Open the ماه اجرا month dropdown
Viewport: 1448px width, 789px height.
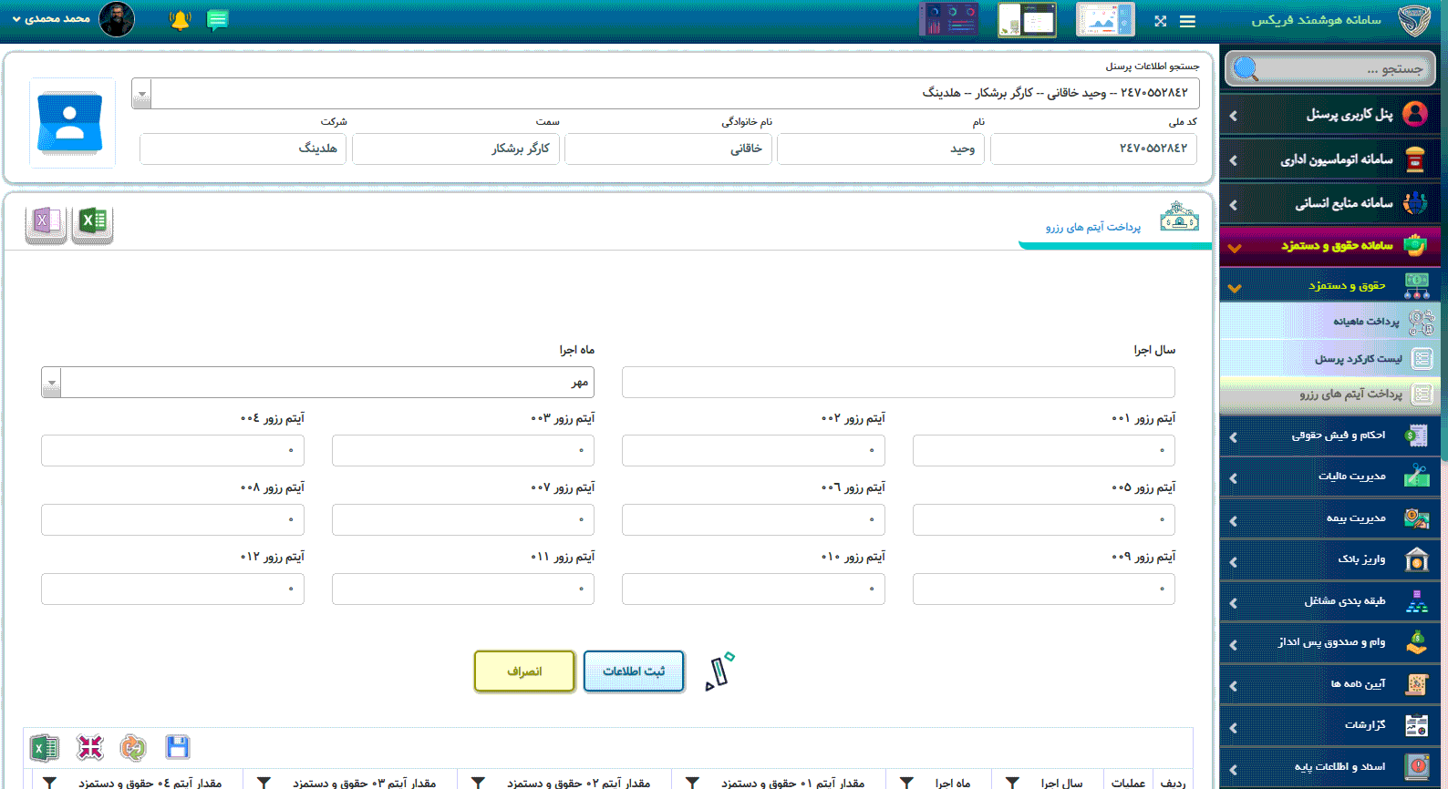[52, 383]
